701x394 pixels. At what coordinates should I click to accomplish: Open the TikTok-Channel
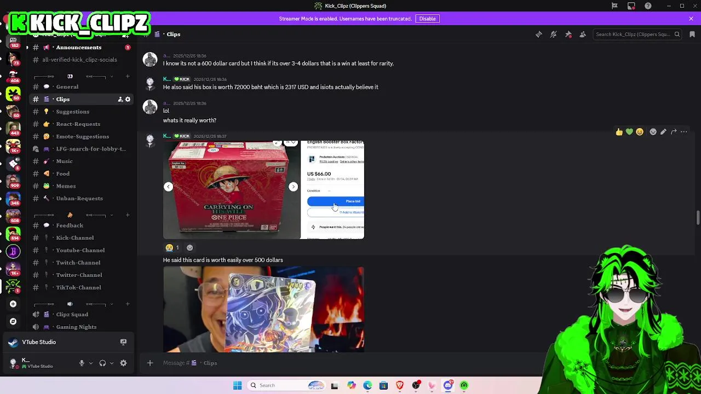pos(78,287)
